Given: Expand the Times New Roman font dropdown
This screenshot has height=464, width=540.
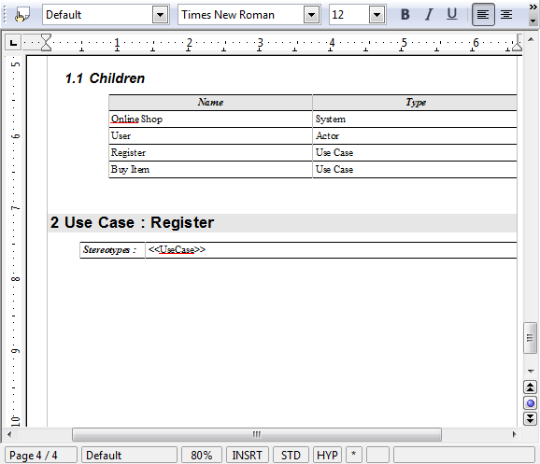Looking at the screenshot, I should point(312,14).
